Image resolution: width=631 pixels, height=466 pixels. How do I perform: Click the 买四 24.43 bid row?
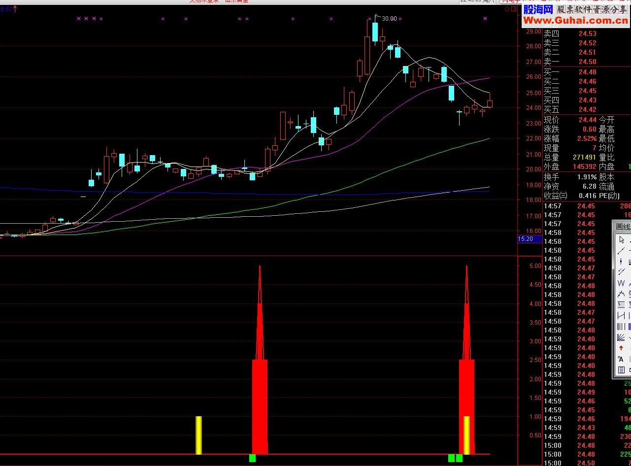pos(587,100)
